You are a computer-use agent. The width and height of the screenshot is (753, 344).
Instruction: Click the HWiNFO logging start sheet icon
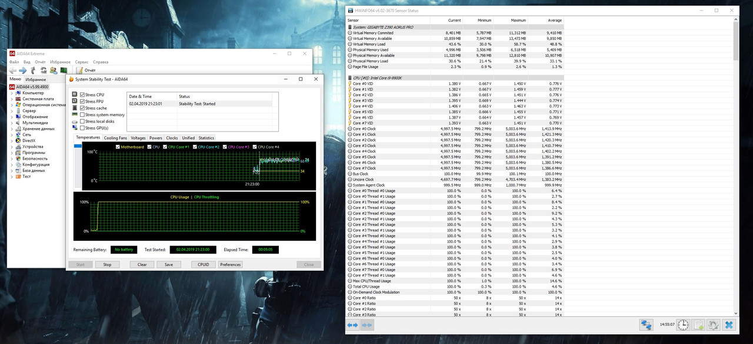click(698, 325)
